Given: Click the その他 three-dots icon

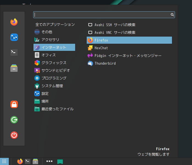Looking at the screenshot, I should [x=37, y=32].
